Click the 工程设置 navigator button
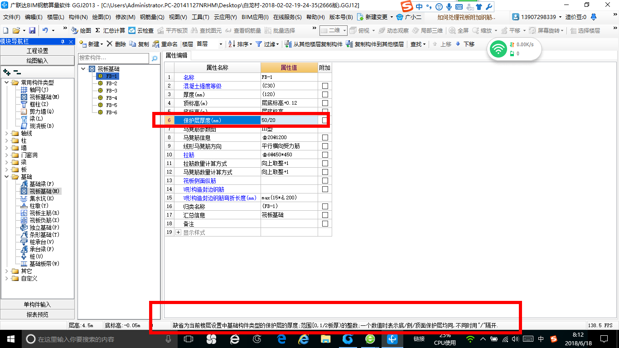The height and width of the screenshot is (348, 619). [37, 51]
